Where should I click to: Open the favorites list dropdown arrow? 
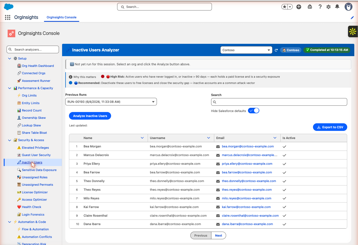(290, 7)
